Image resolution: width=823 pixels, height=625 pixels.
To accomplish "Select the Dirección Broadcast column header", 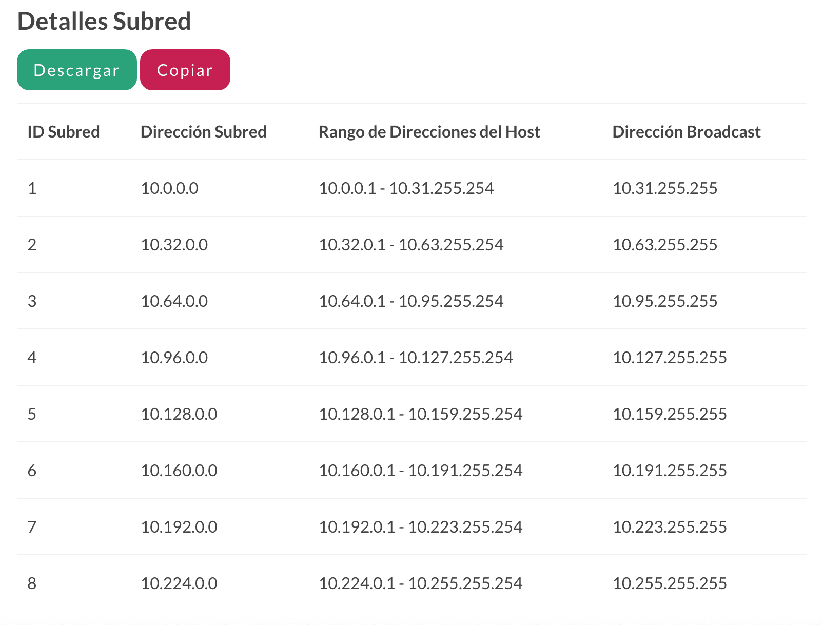I will click(686, 132).
